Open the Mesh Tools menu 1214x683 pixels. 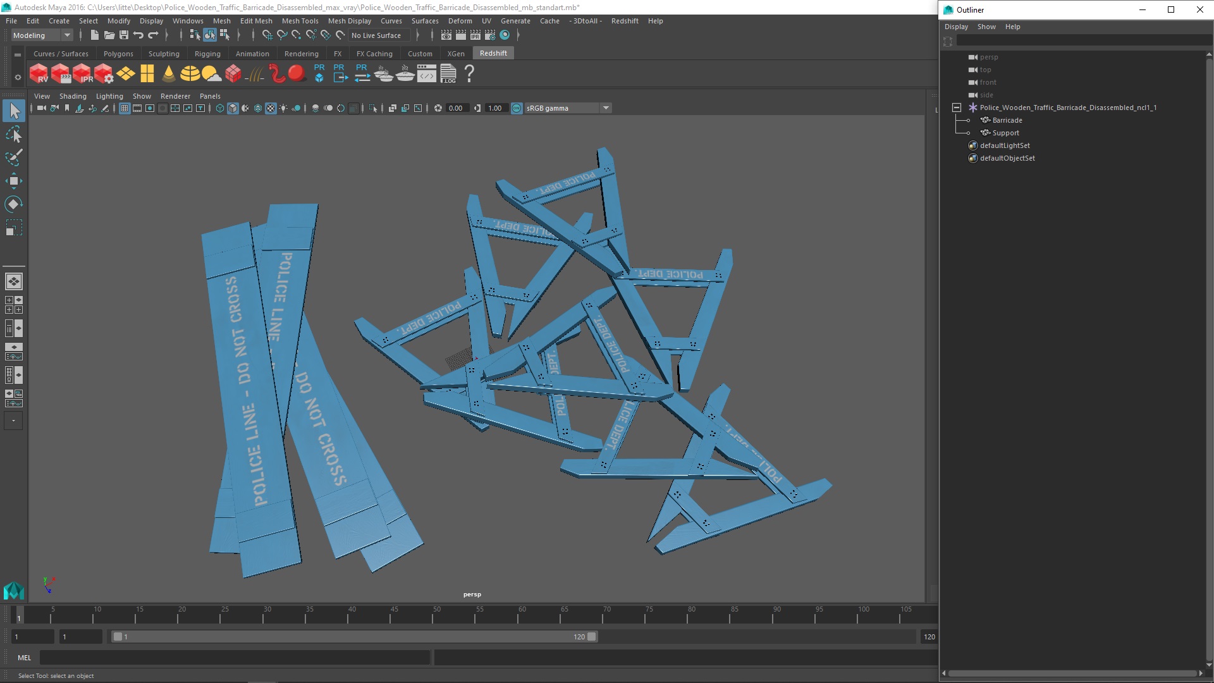pos(300,21)
